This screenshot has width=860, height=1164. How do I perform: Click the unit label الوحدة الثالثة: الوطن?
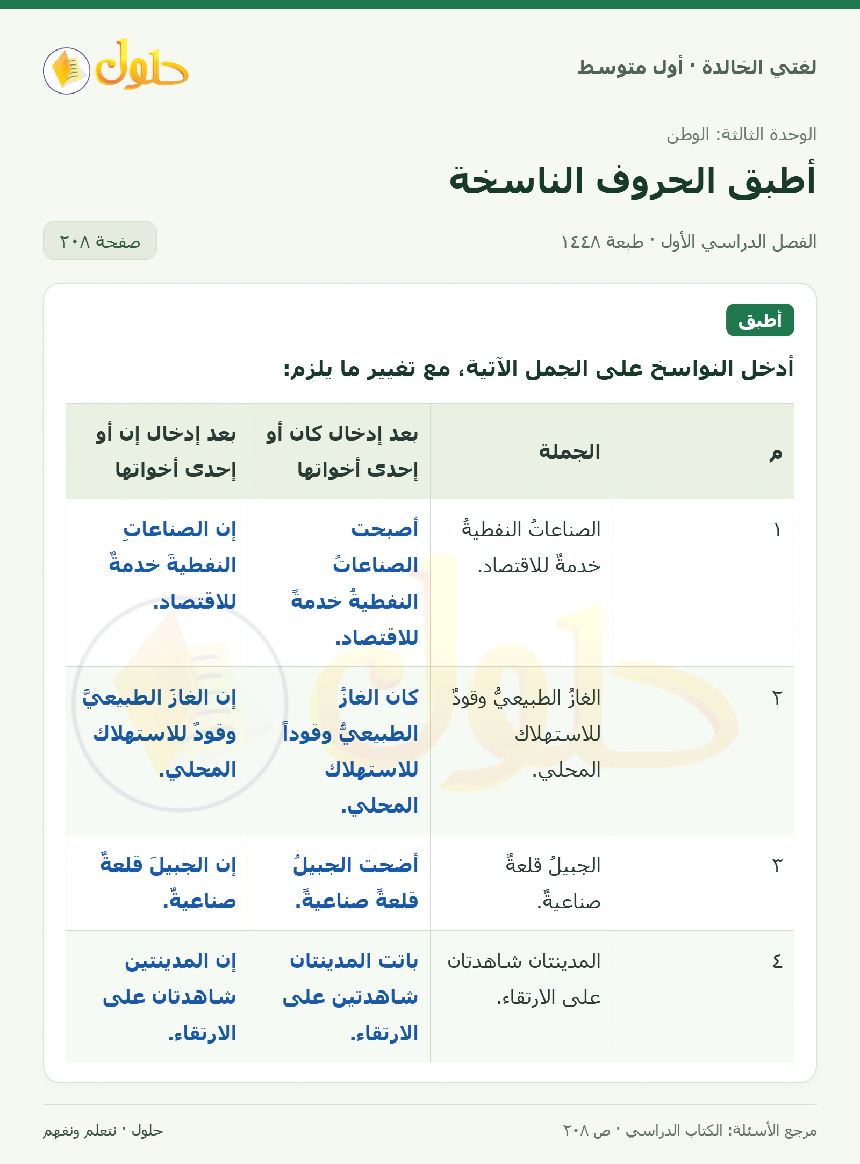[742, 134]
